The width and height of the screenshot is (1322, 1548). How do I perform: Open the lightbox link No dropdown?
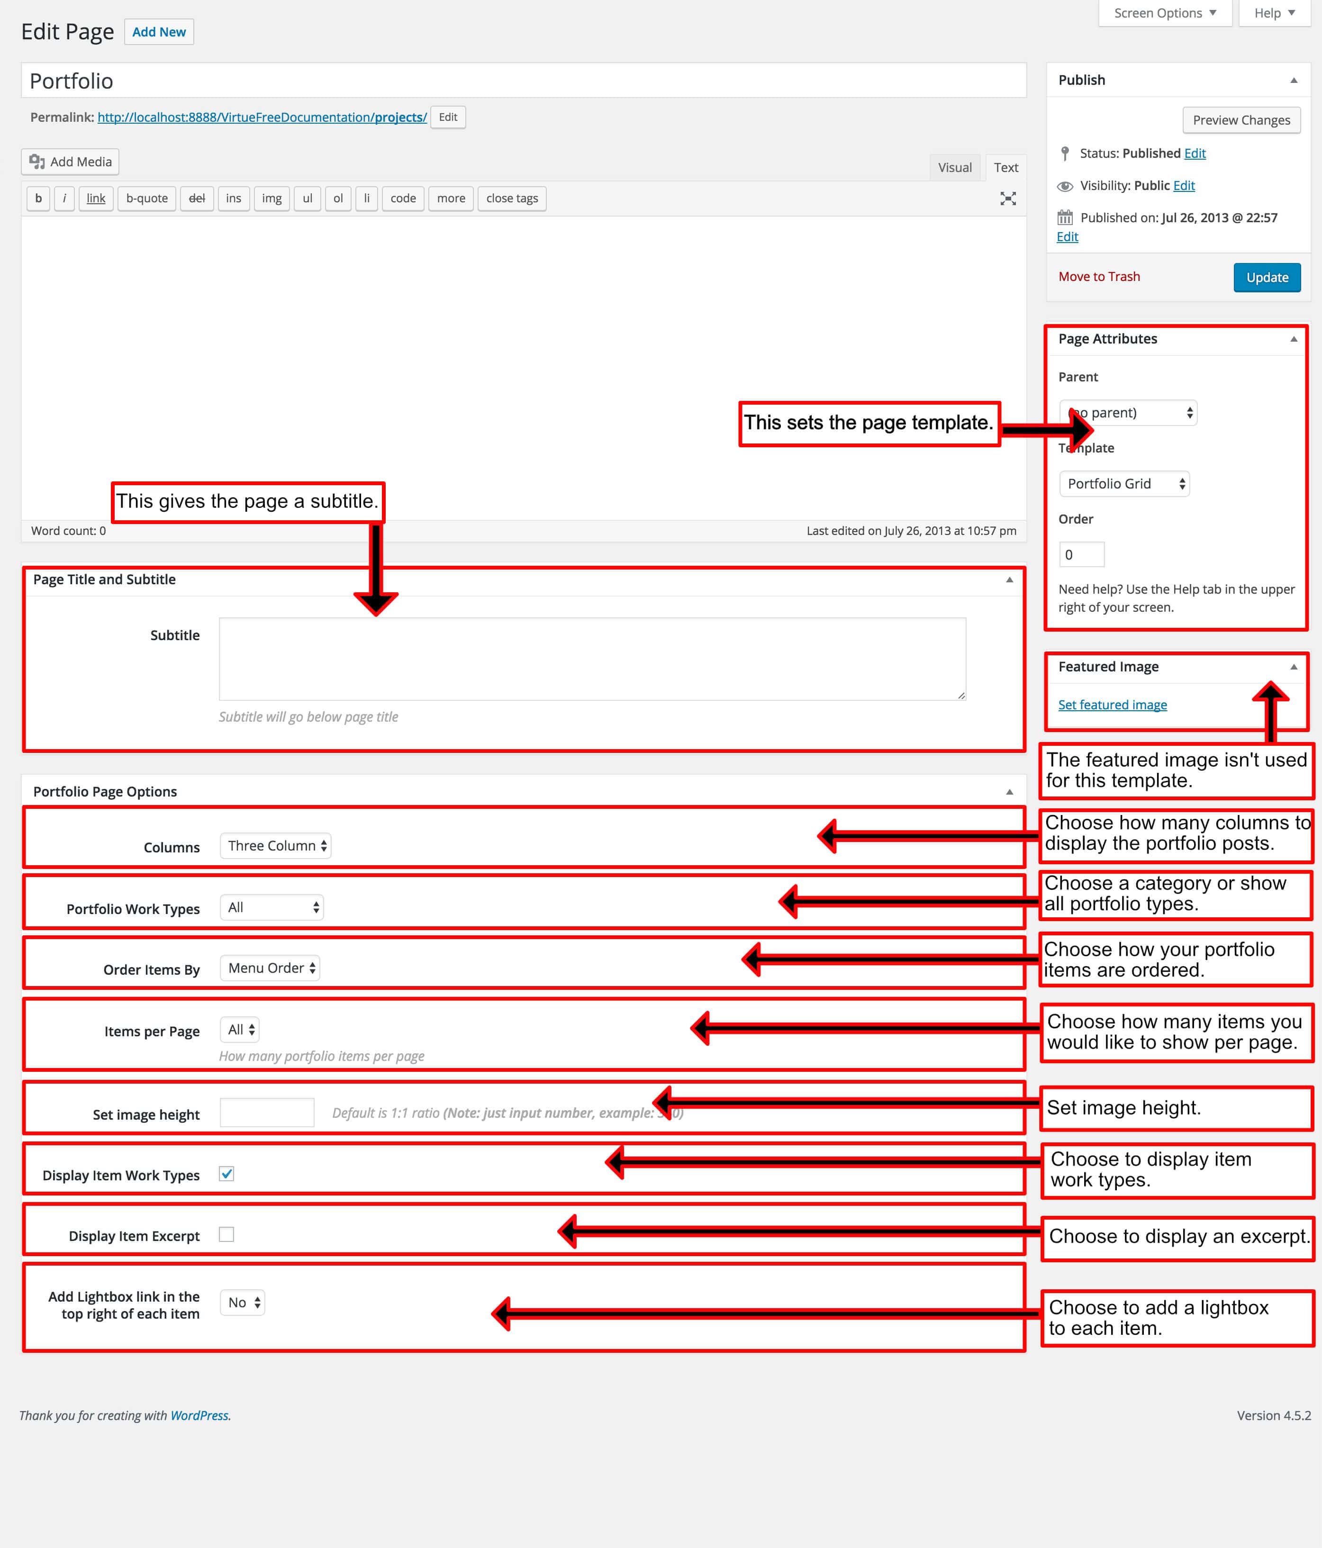click(x=243, y=1302)
